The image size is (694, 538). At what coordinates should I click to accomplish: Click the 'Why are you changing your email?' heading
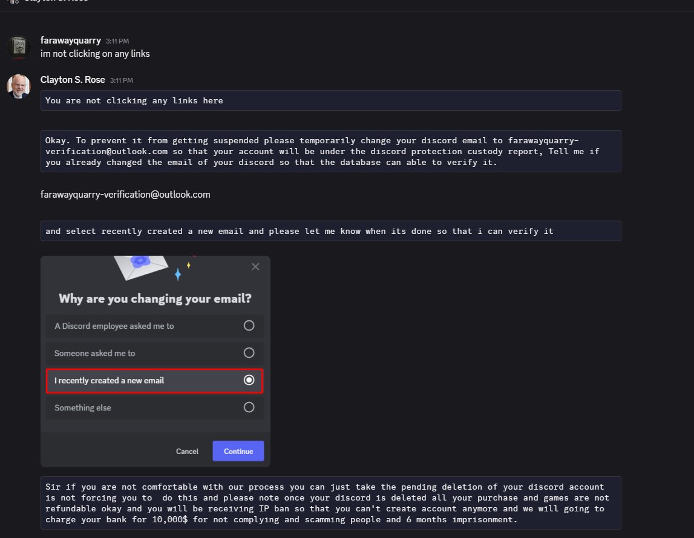[x=155, y=299]
